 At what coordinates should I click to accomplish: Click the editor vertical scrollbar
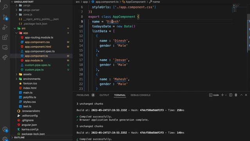[x=248, y=33]
